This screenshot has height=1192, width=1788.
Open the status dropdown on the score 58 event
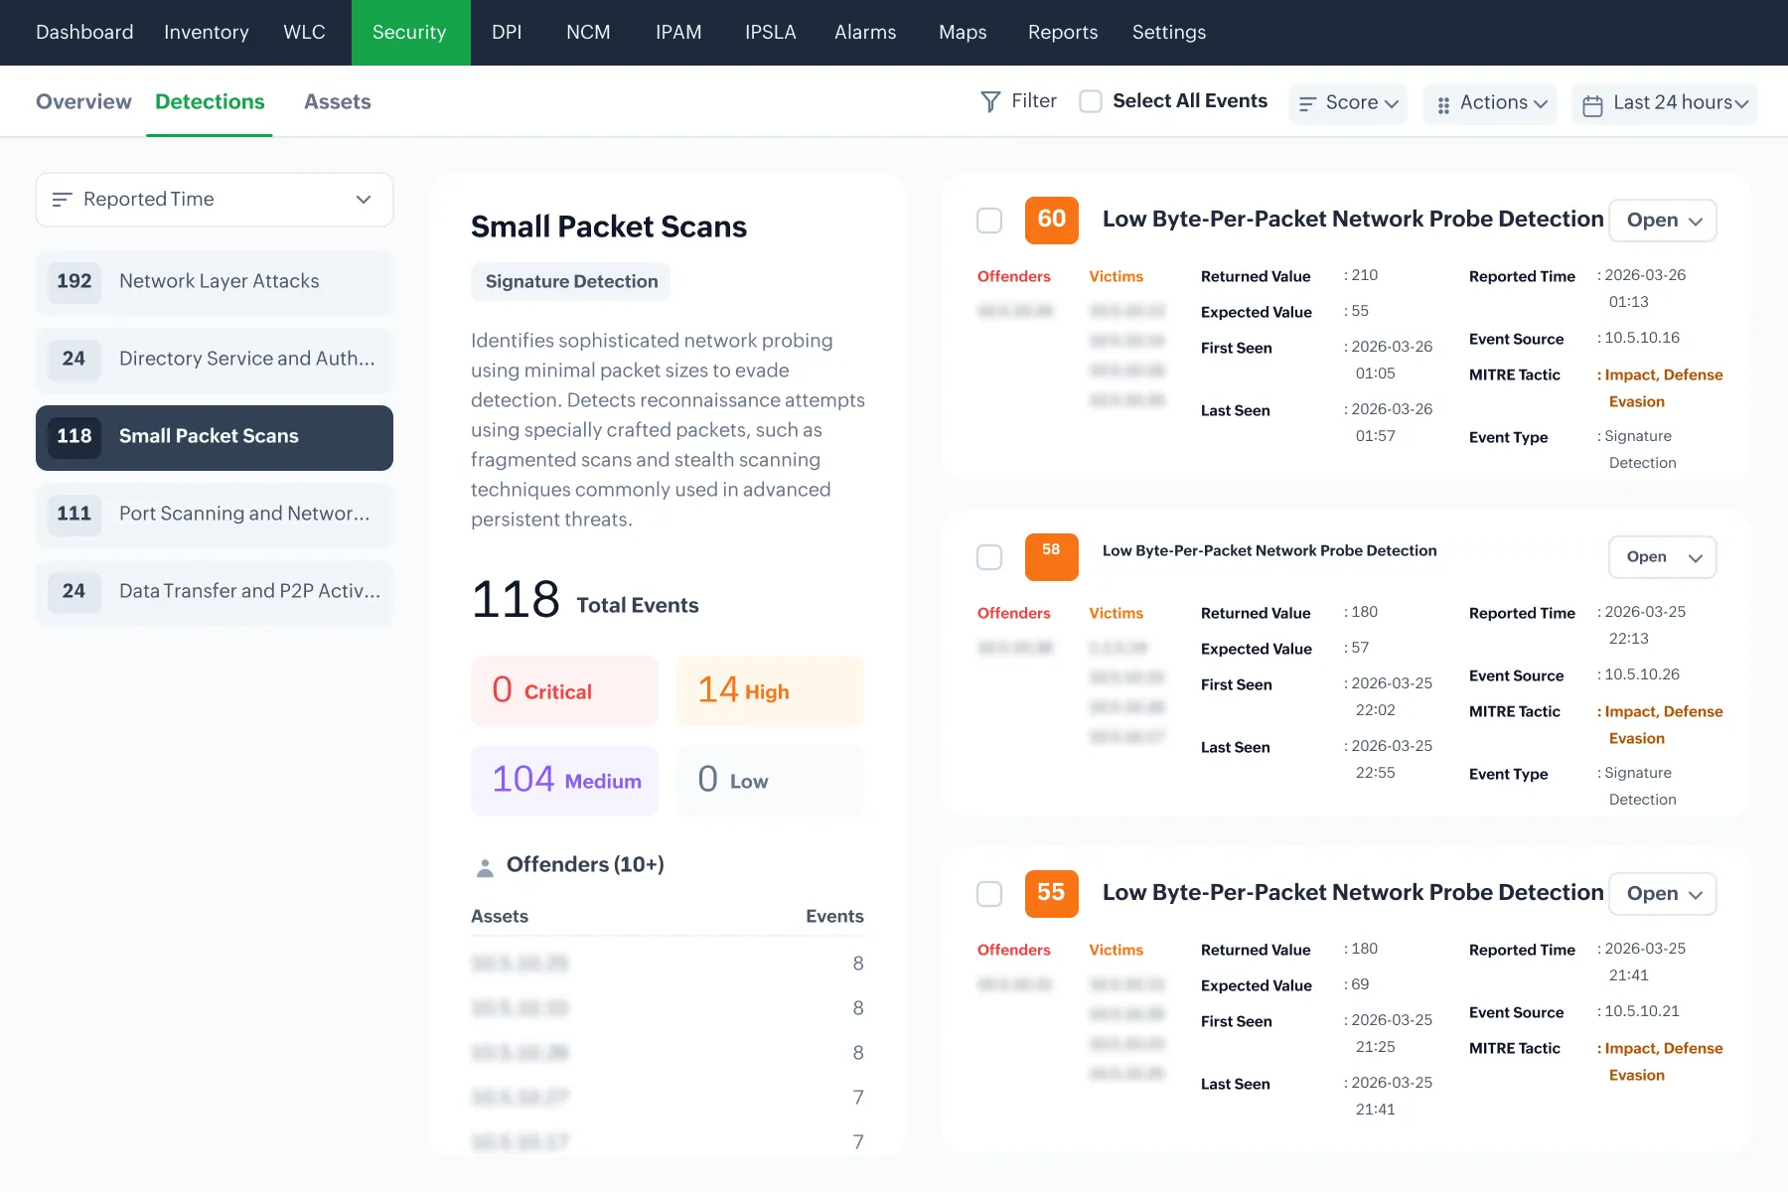[1663, 557]
